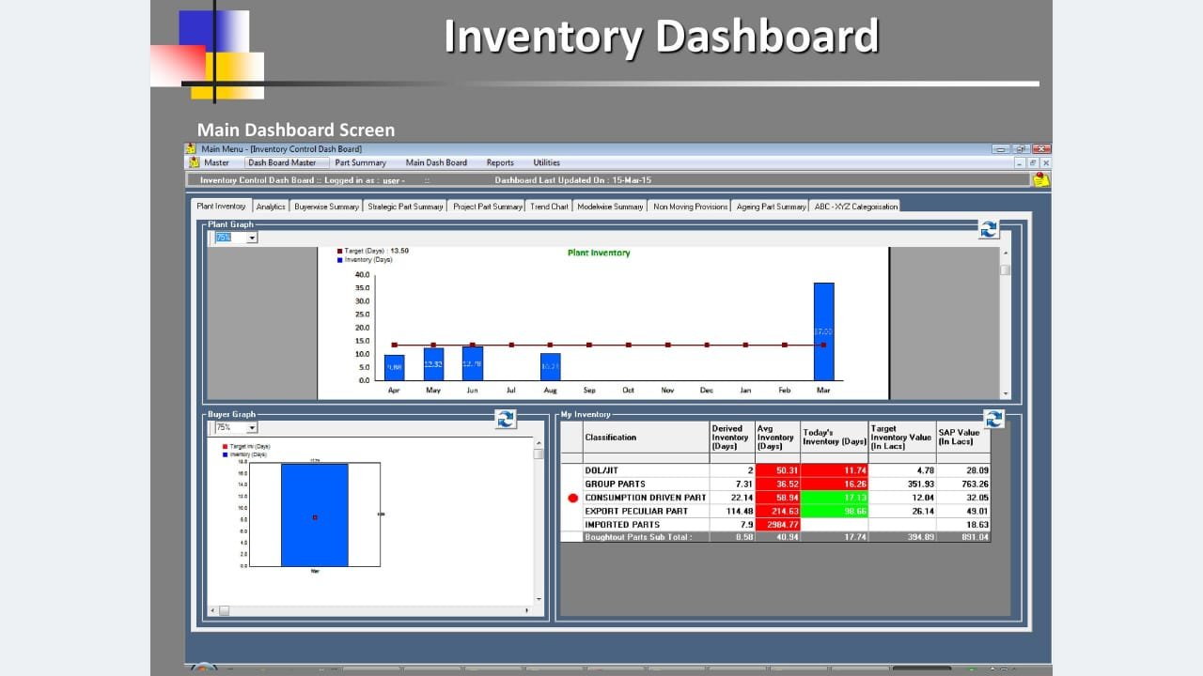Click the Boughtout Parts Sub Total row label
This screenshot has width=1203, height=676.
pos(638,537)
